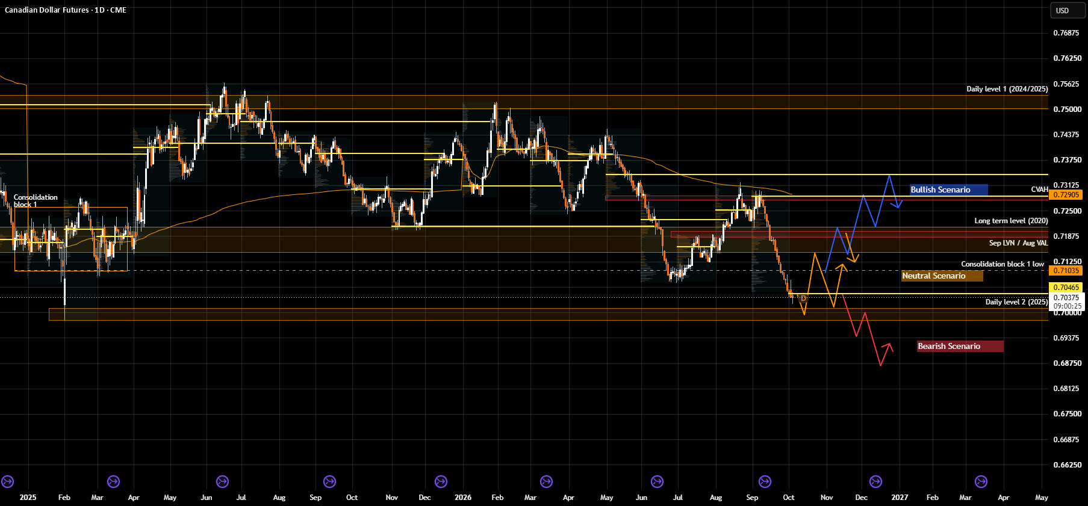Open the USD currency selector
The height and width of the screenshot is (506, 1088).
(x=1068, y=10)
